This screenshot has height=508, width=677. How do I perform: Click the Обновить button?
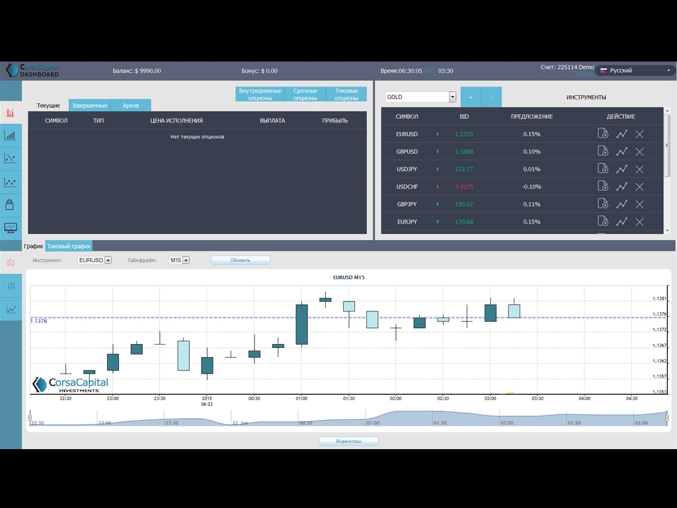241,260
